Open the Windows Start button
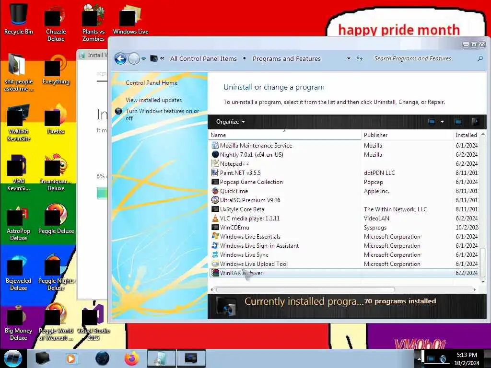This screenshot has width=491, height=368. pos(12,358)
